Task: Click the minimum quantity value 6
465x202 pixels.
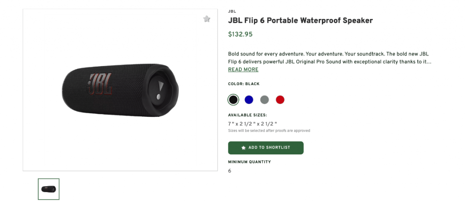Action: click(230, 171)
